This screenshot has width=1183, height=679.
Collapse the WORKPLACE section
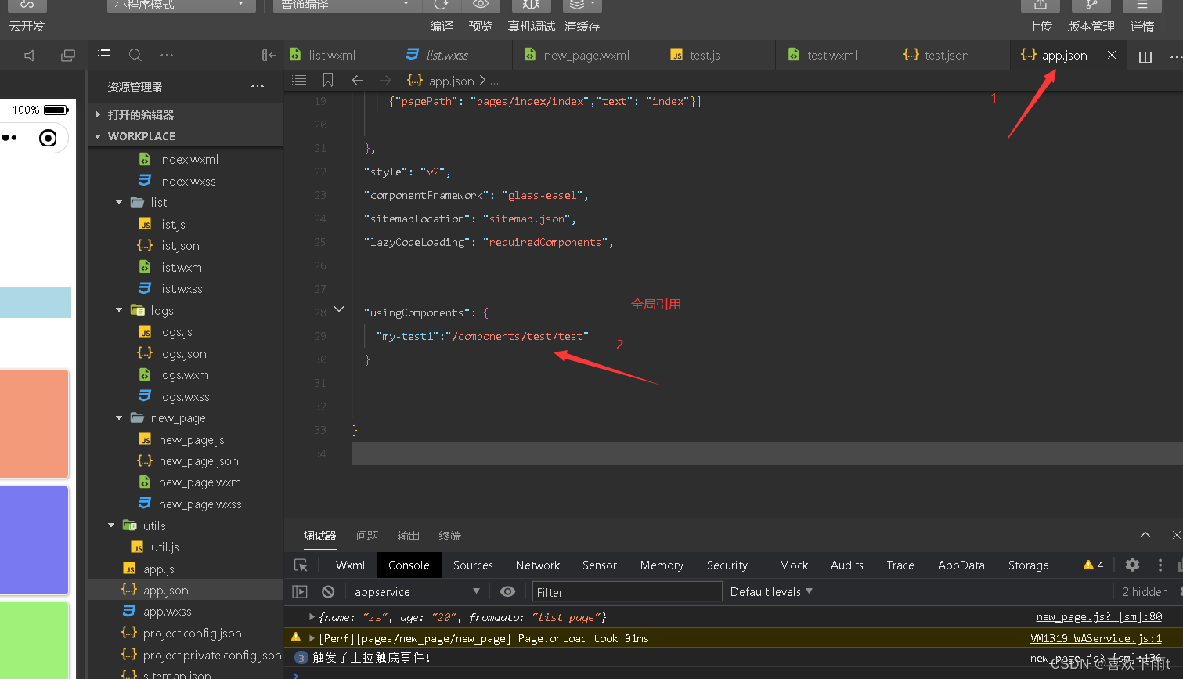[186, 135]
